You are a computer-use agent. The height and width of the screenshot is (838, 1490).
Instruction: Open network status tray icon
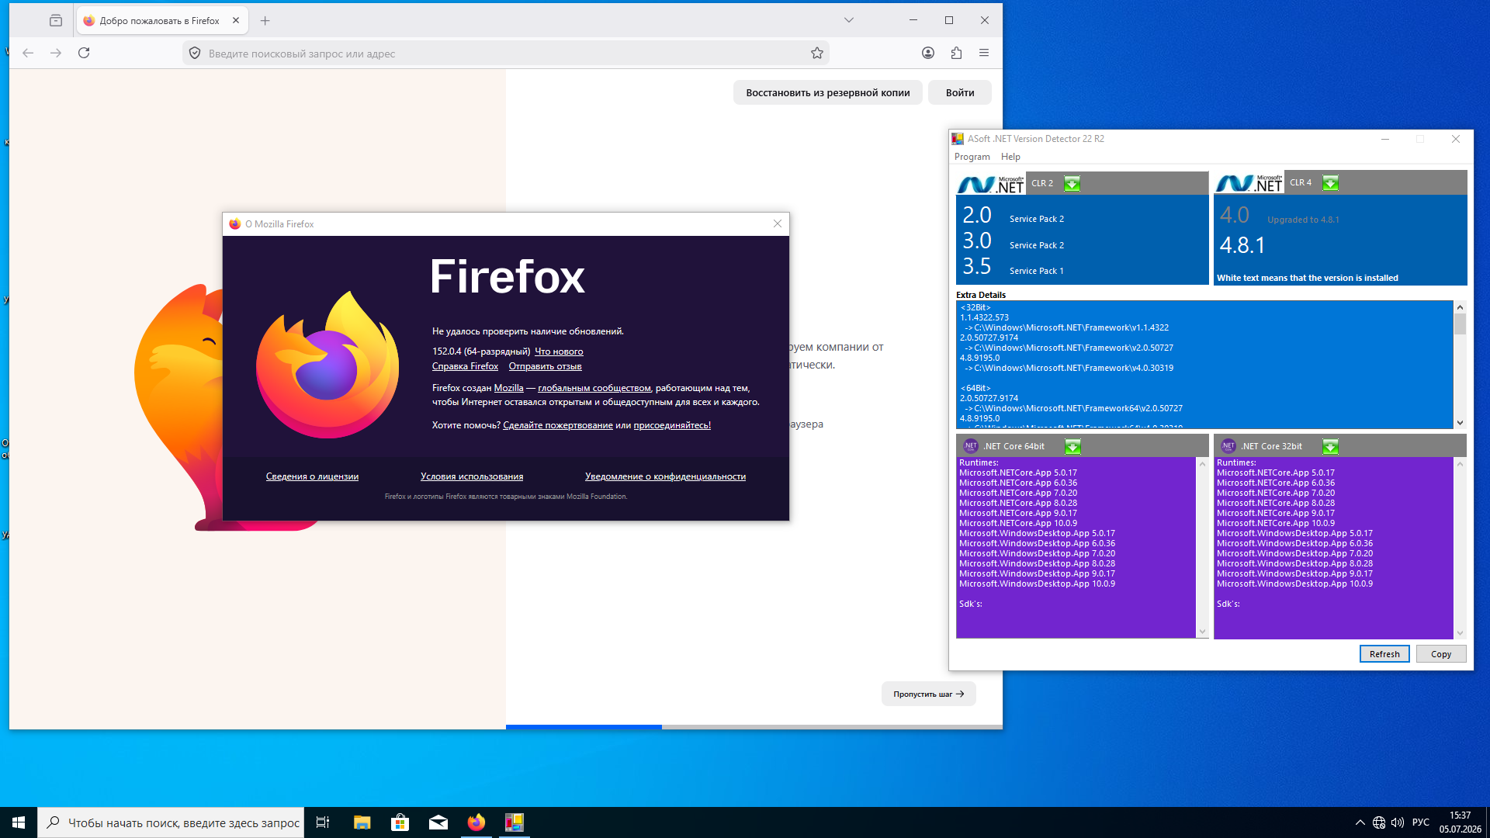(1379, 822)
